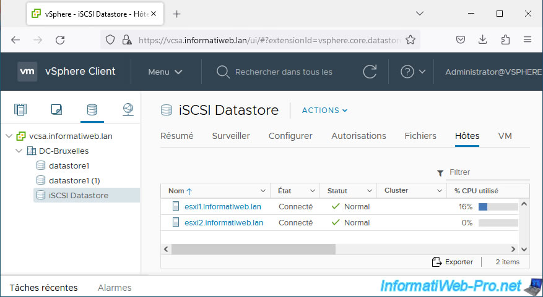The width and height of the screenshot is (543, 297).
Task: Refresh the vSphere Client view
Action: tap(370, 72)
